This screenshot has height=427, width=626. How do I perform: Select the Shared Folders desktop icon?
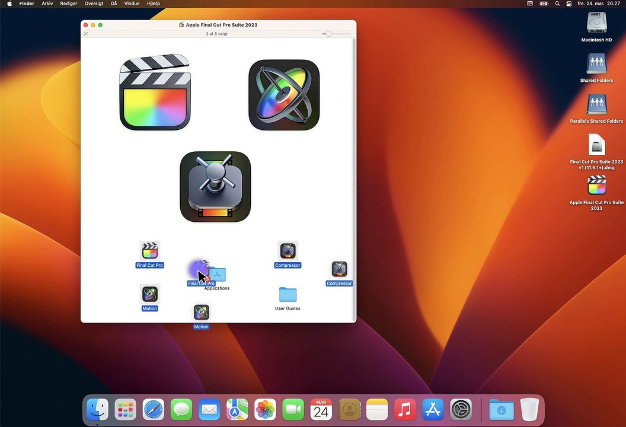pyautogui.click(x=596, y=63)
